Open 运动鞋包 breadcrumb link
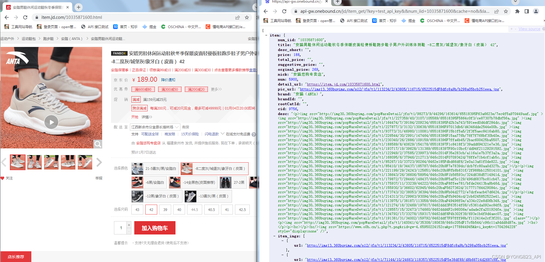 click(x=29, y=39)
